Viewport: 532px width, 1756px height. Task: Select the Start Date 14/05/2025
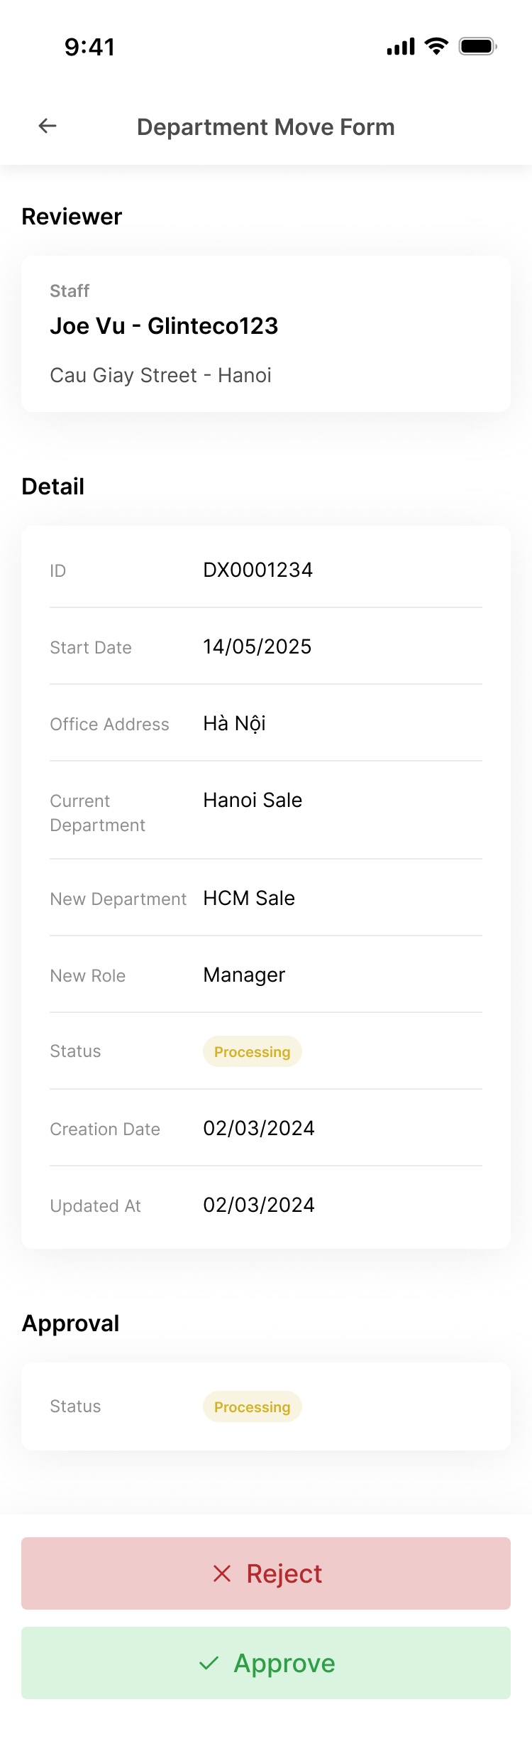click(256, 646)
